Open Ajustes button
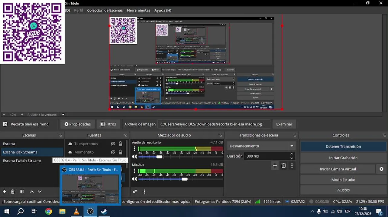388x217 pixels. click(x=343, y=190)
